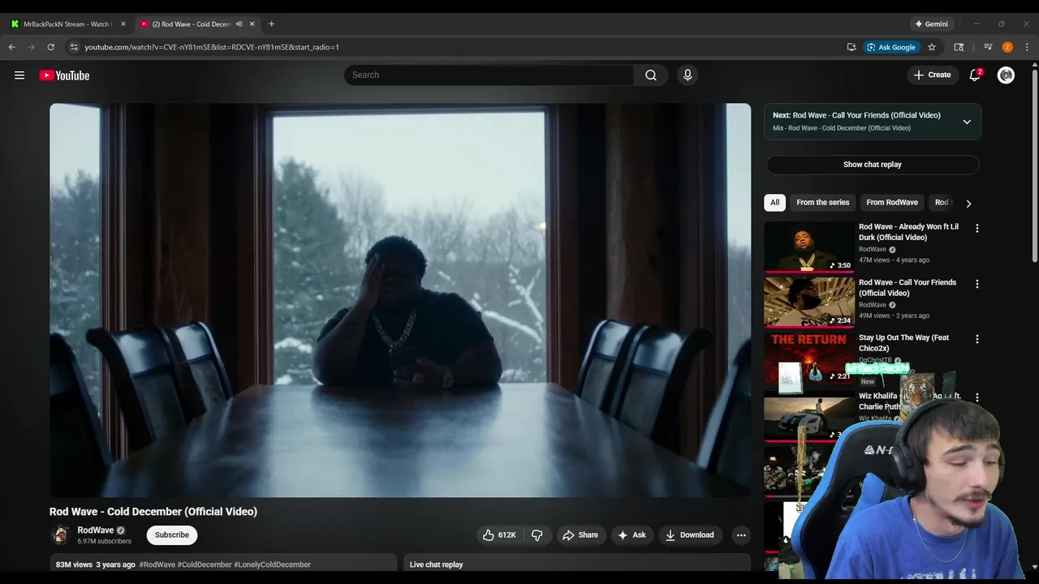Viewport: 1039px width, 584px height.
Task: Open options for Already Won video
Action: [976, 229]
